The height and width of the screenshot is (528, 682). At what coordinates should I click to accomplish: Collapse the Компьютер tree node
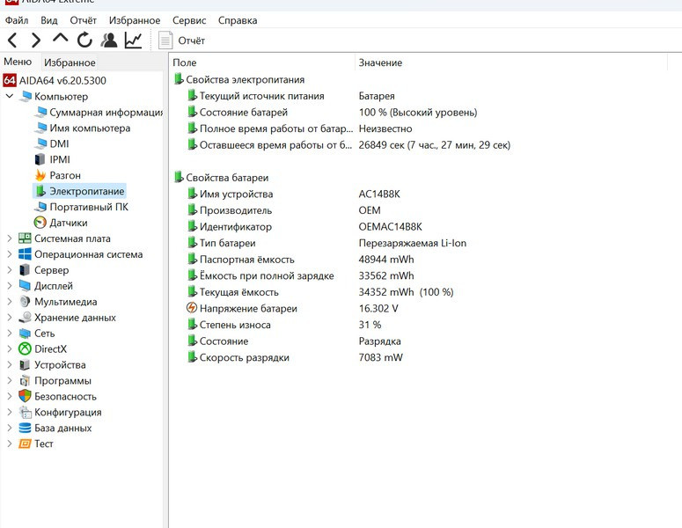click(10, 97)
